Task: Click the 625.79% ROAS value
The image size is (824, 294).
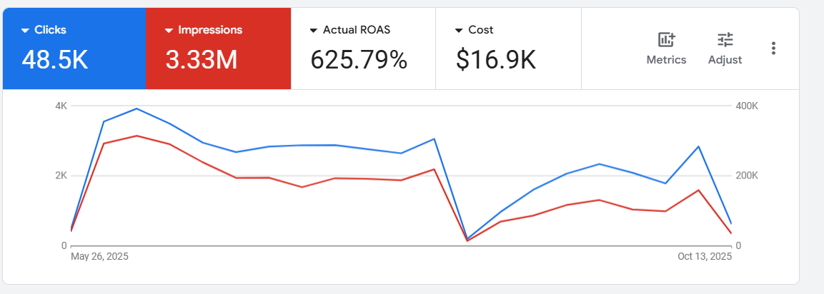Action: click(359, 60)
